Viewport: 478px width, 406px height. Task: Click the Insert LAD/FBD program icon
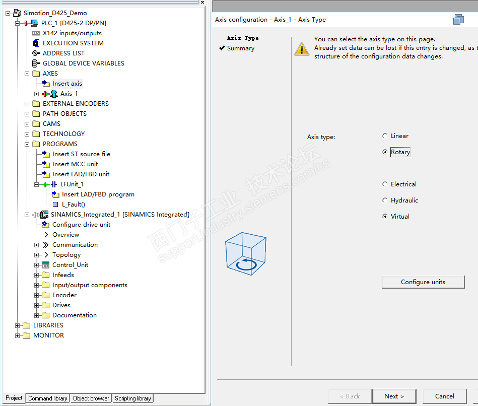55,194
